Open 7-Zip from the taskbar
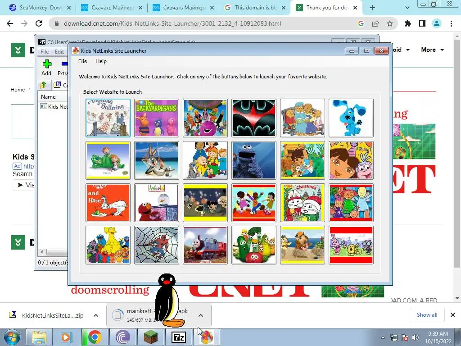Screen dimensions: 461x346 coord(178,337)
